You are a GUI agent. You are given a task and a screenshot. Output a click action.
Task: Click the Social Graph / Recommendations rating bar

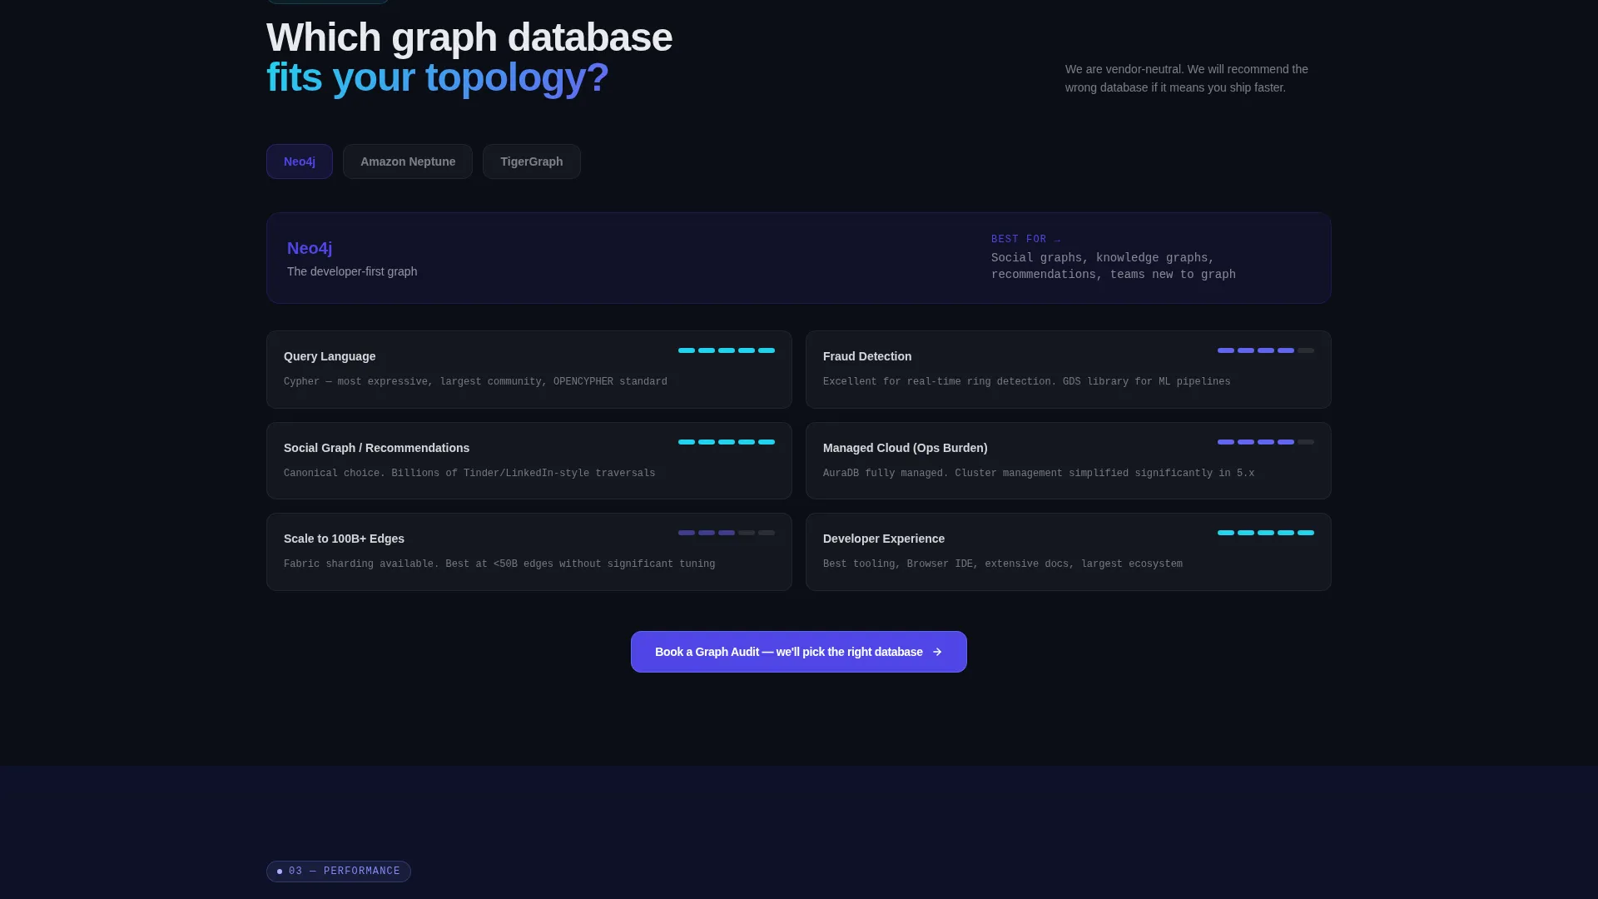[x=727, y=442]
